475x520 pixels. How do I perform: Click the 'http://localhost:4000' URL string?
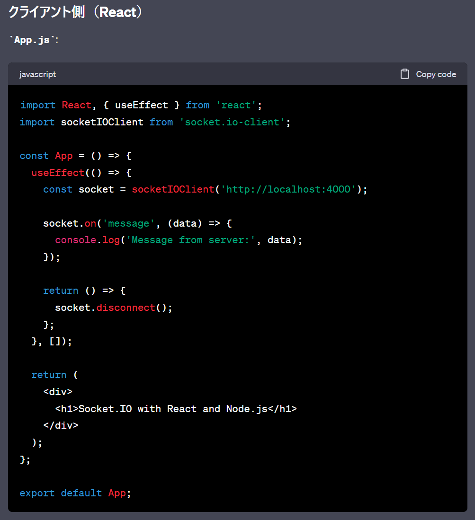288,189
